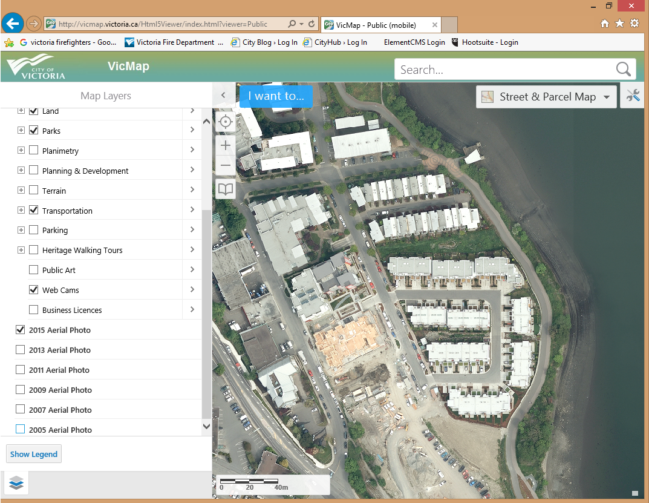
Task: Open the Street & Parcel Map dropdown
Action: pyautogui.click(x=546, y=96)
